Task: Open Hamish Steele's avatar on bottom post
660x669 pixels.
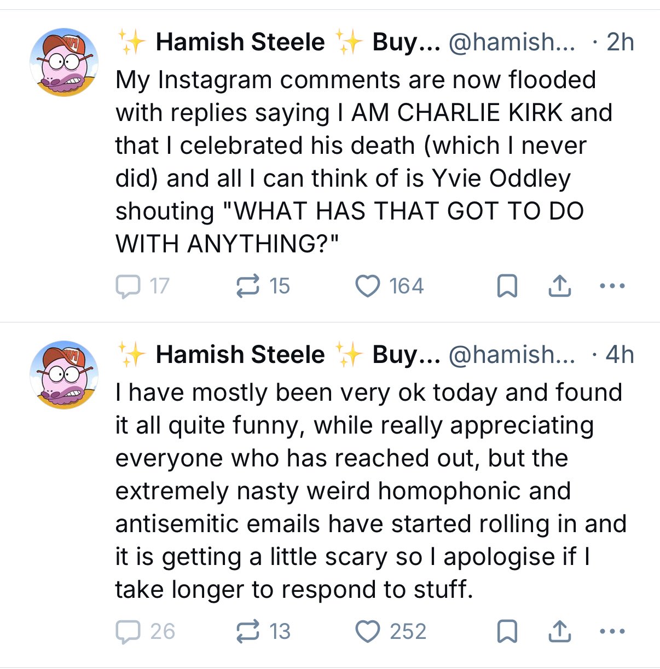Action: 64,375
